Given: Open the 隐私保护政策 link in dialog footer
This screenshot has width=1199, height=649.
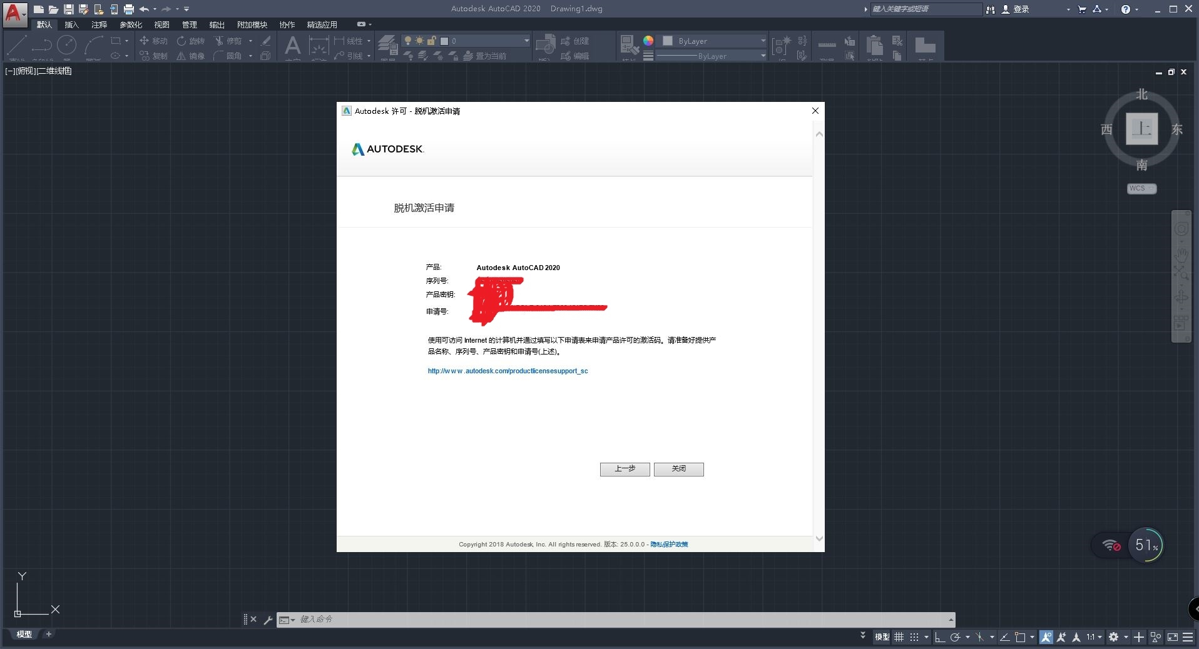Looking at the screenshot, I should pyautogui.click(x=669, y=544).
